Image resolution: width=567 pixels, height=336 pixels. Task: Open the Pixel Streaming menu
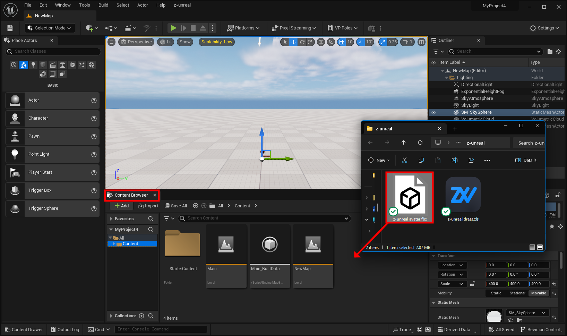pos(294,28)
